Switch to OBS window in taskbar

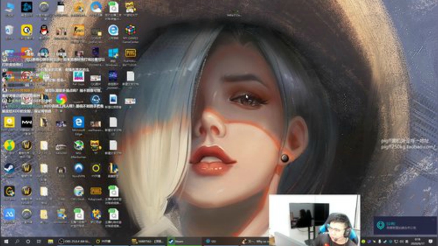[x=75, y=241]
